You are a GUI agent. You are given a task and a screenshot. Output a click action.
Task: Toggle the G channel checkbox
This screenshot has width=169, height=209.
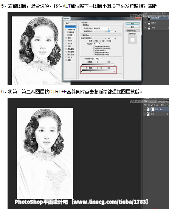(101, 41)
